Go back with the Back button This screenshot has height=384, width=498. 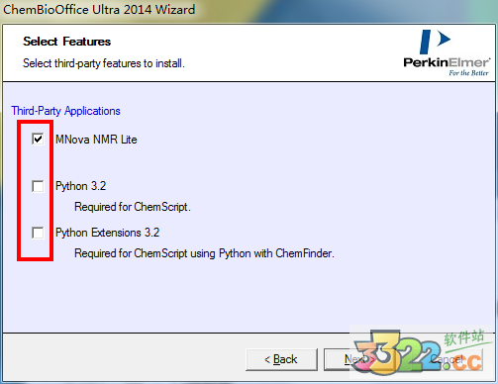click(281, 359)
